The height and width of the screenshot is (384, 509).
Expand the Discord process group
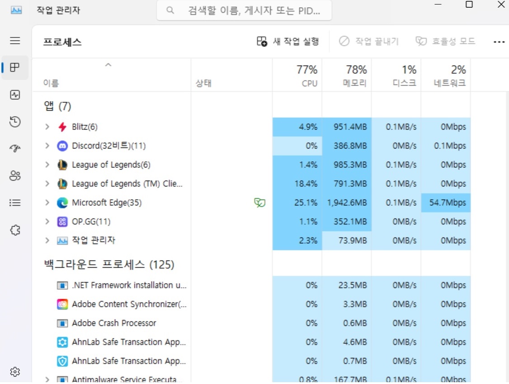coord(47,146)
